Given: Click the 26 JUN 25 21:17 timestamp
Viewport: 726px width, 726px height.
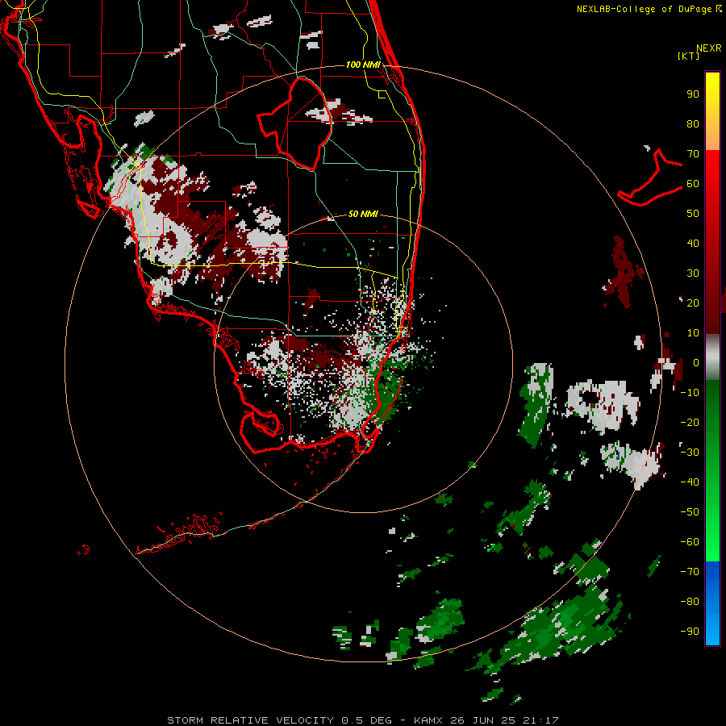Looking at the screenshot, I should tap(504, 720).
